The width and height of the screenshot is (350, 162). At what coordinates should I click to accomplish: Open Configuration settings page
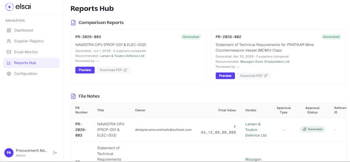pos(31,74)
